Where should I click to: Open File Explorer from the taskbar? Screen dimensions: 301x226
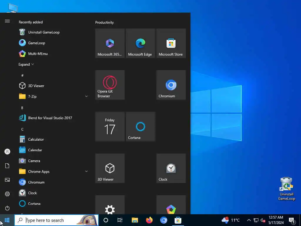[x=135, y=220]
